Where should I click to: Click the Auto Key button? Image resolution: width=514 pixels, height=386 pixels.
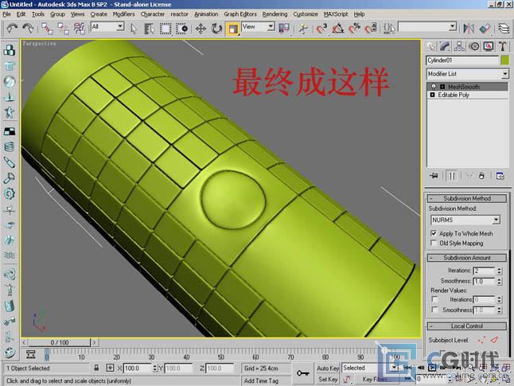pyautogui.click(x=328, y=368)
